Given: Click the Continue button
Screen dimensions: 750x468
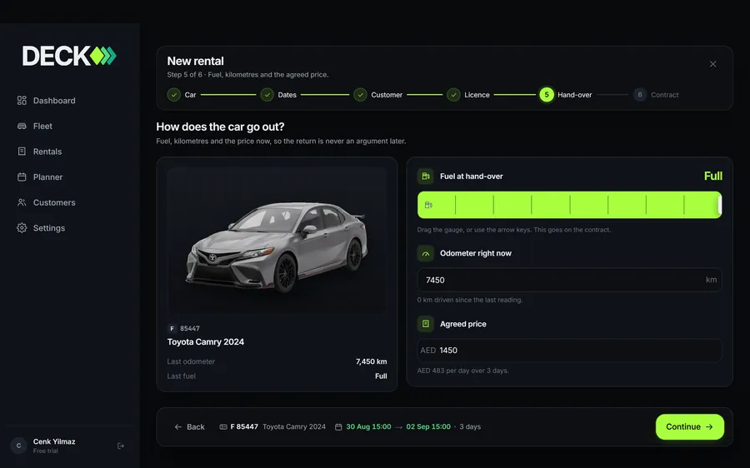Looking at the screenshot, I should pyautogui.click(x=690, y=427).
